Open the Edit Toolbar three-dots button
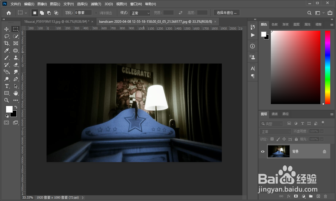The height and width of the screenshot is (201, 336). pos(16,100)
